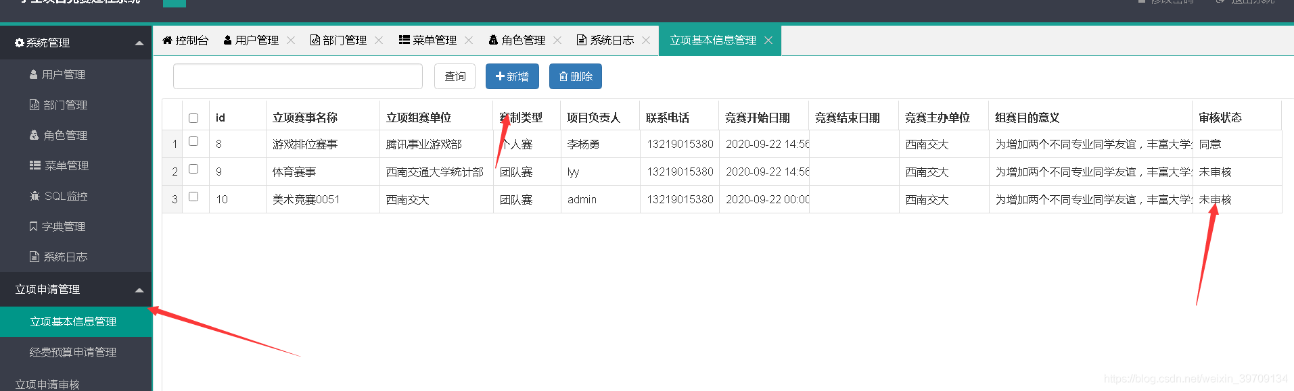Close the 用户管理 tab
The image size is (1294, 391).
(x=291, y=41)
